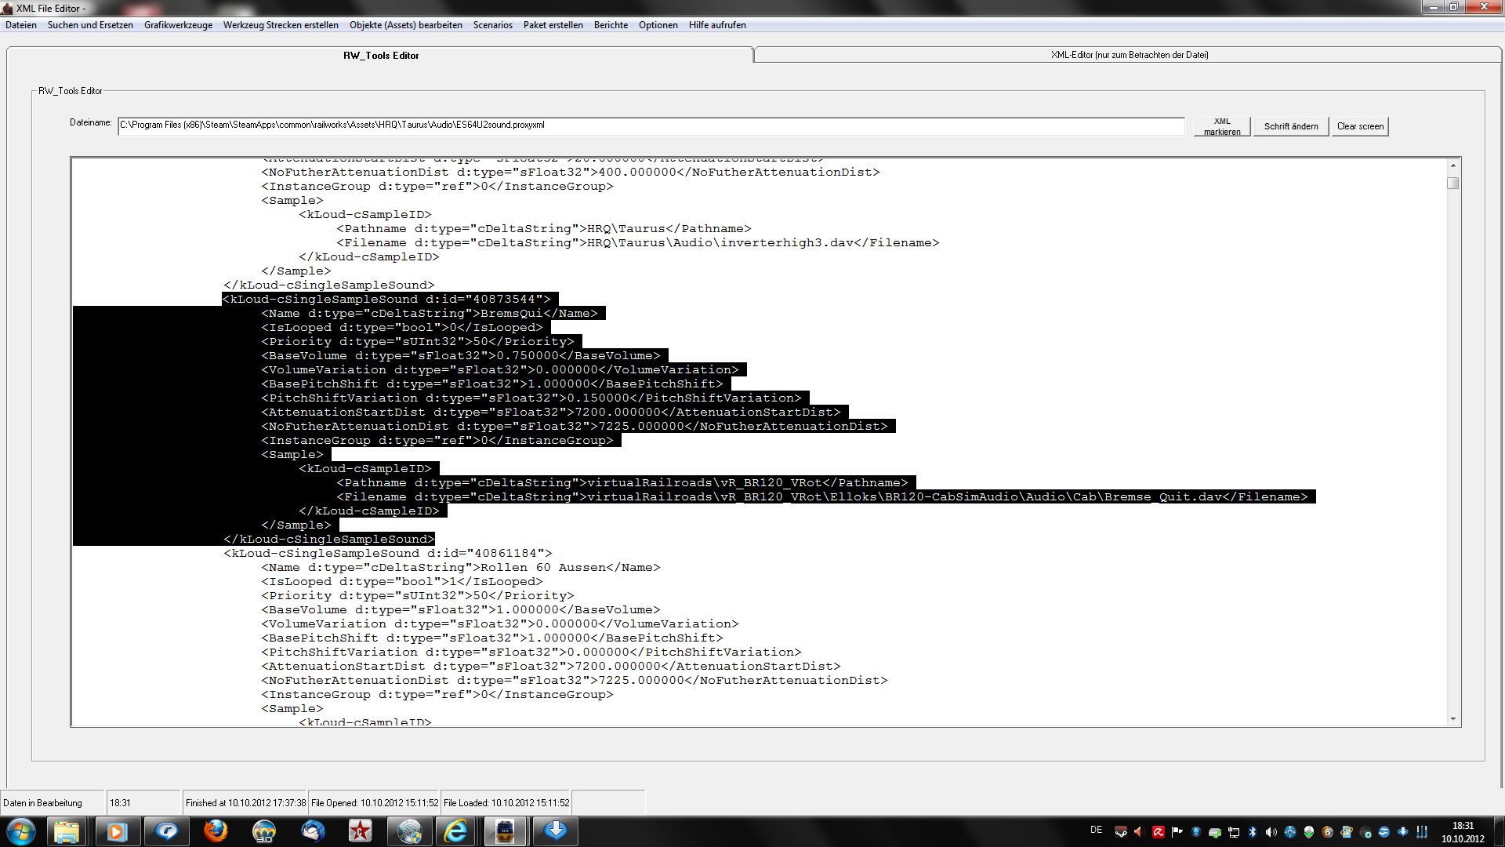
Task: Open the Windows Explorer folder taskbar icon
Action: (x=67, y=831)
